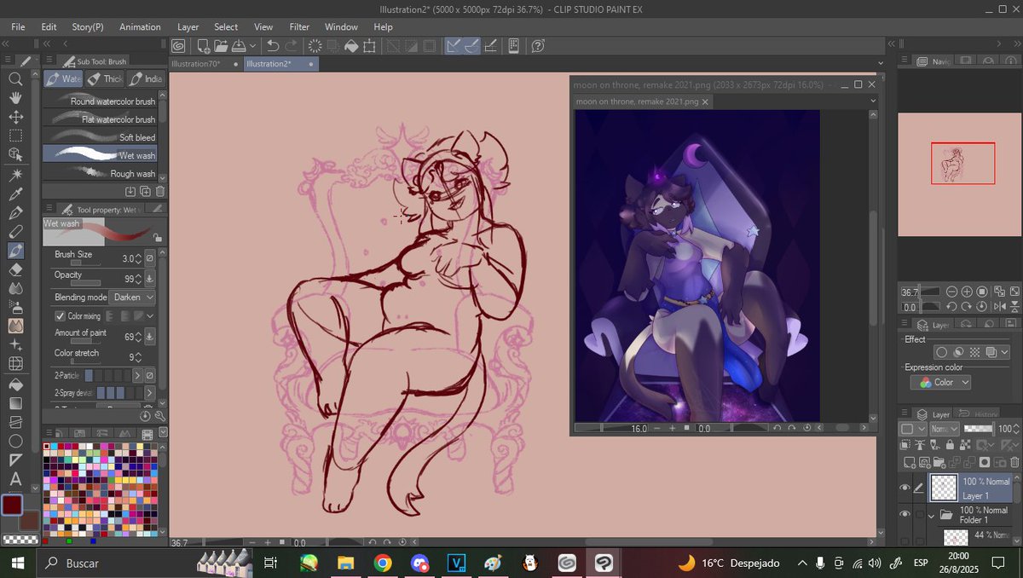Toggle Snap to ruler toolbar icon
This screenshot has width=1023, height=578.
click(x=454, y=46)
